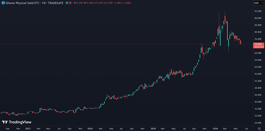Click the 2024 label on time axis
The width and height of the screenshot is (265, 131).
pos(90,129)
